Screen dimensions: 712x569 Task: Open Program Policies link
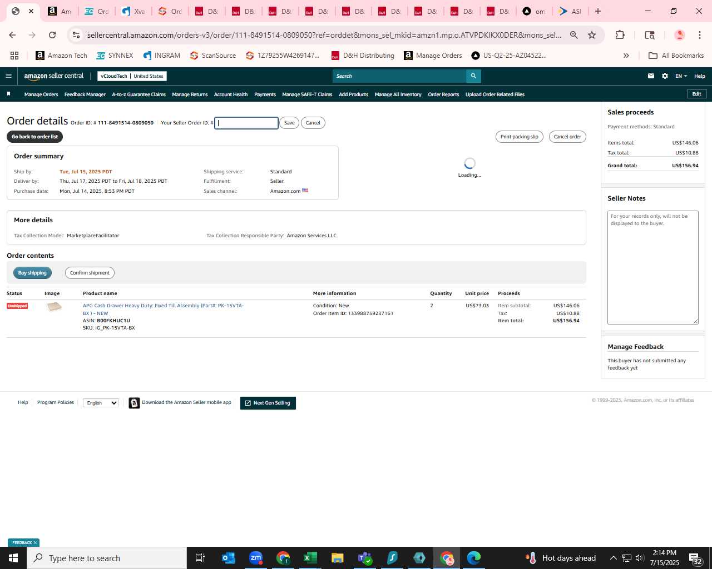tap(56, 402)
